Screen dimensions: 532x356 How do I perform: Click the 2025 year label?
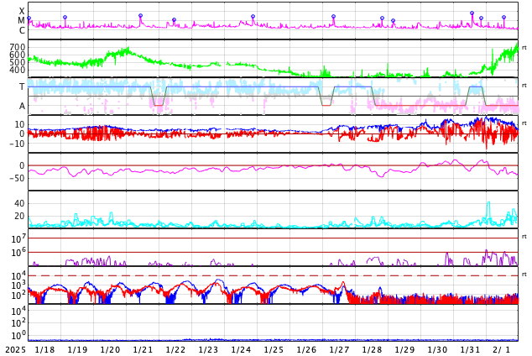point(15,349)
